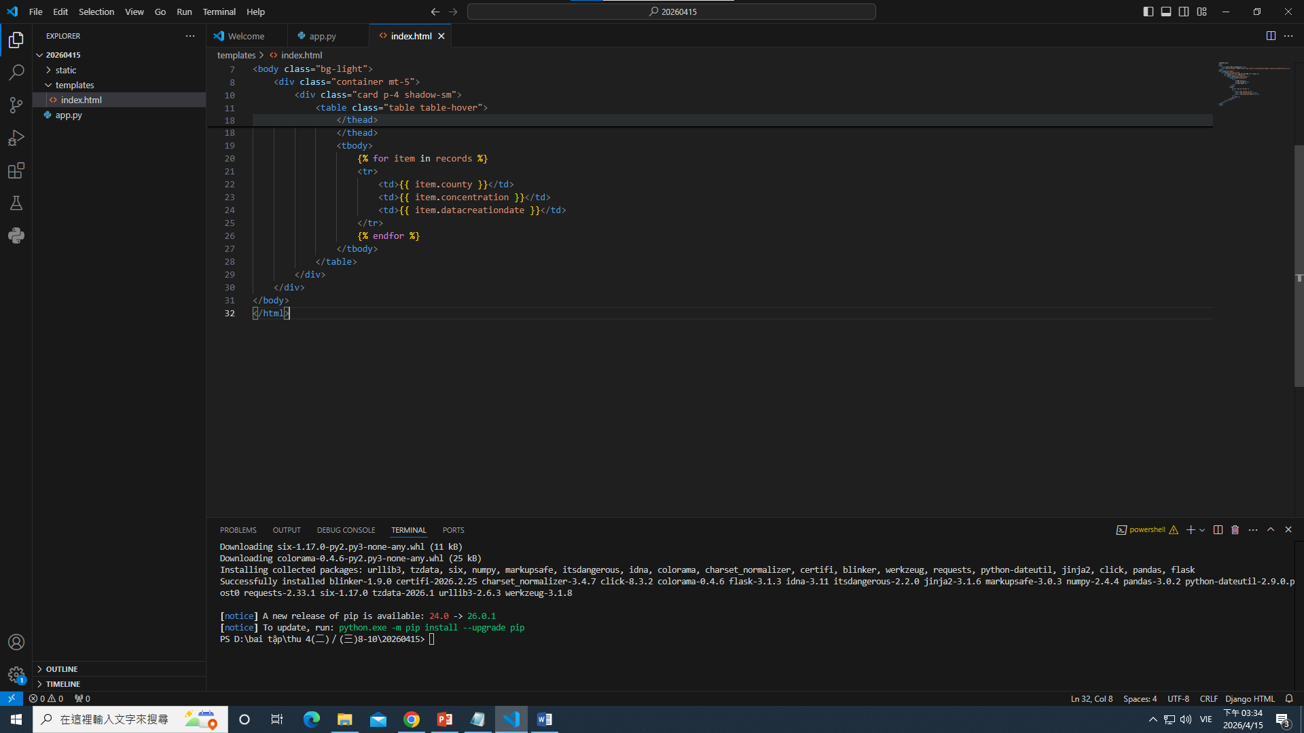Viewport: 1304px width, 733px height.
Task: Open the Extensions view
Action: click(16, 170)
